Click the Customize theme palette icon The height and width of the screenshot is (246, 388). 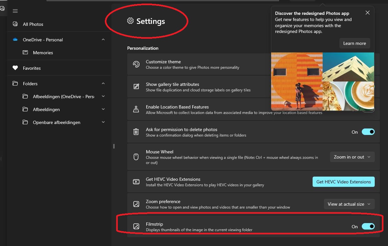pyautogui.click(x=136, y=64)
